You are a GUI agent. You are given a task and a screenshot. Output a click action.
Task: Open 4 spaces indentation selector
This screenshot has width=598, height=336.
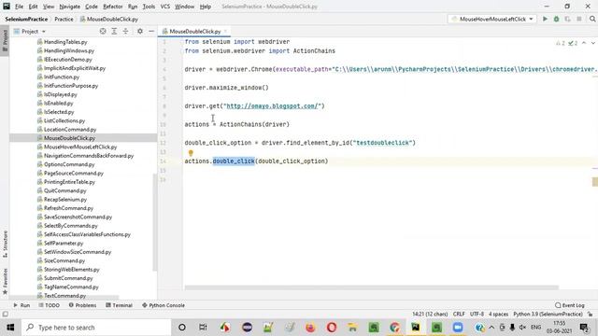click(498, 315)
